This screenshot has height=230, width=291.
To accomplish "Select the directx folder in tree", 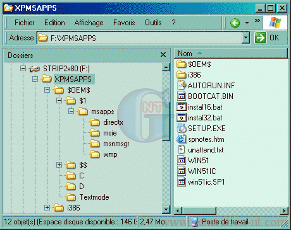I will coord(113,122).
